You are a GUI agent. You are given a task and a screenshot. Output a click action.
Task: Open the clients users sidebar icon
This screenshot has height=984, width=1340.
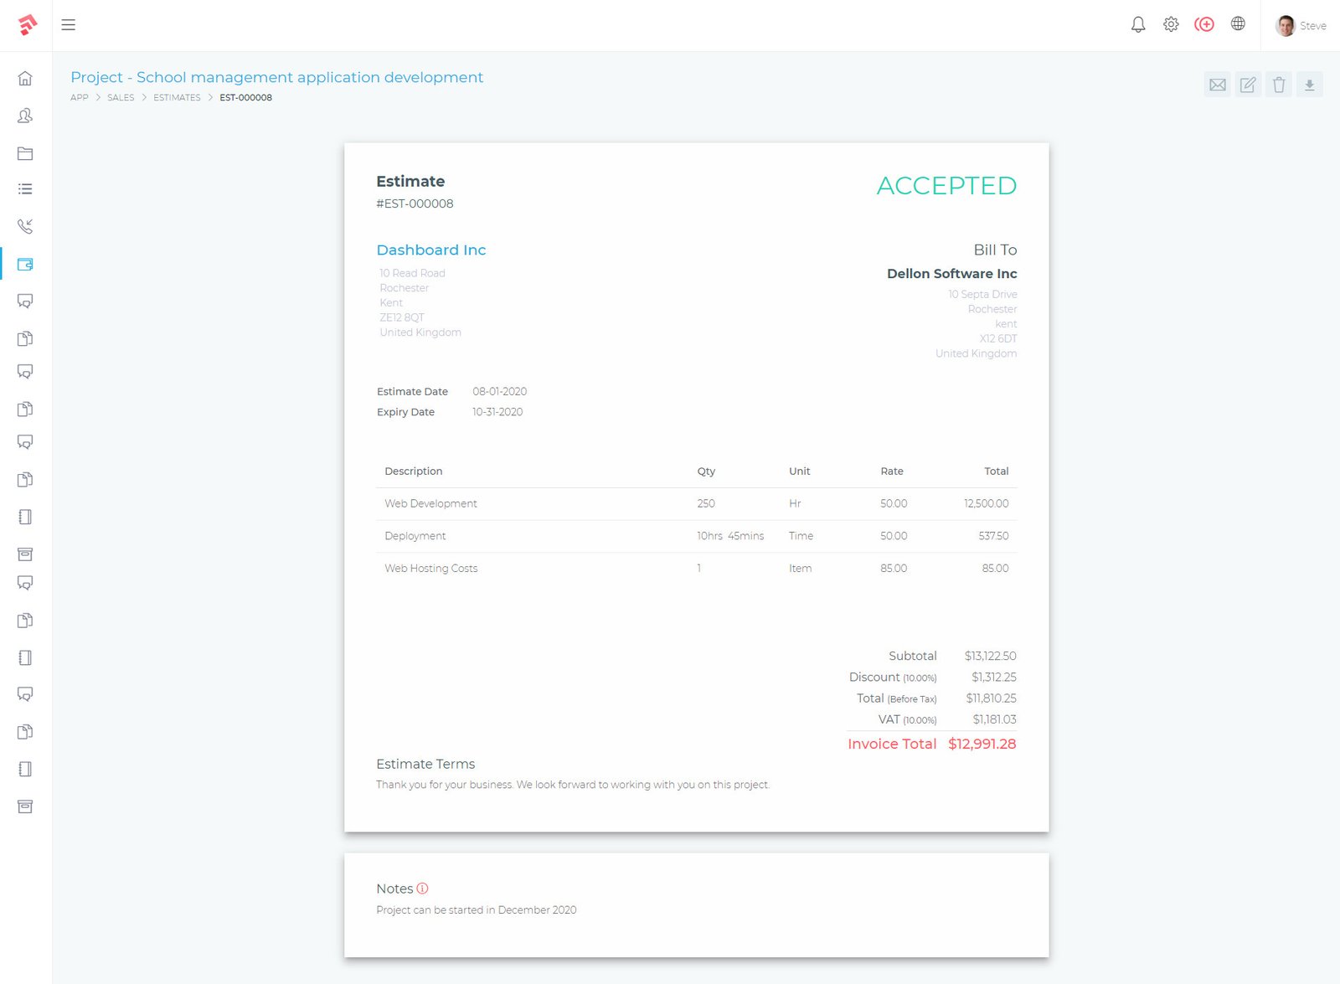tap(25, 116)
